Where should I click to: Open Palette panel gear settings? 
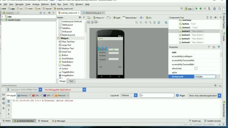[80, 17]
